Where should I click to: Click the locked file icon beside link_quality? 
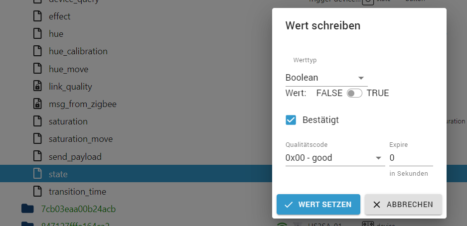[37, 86]
